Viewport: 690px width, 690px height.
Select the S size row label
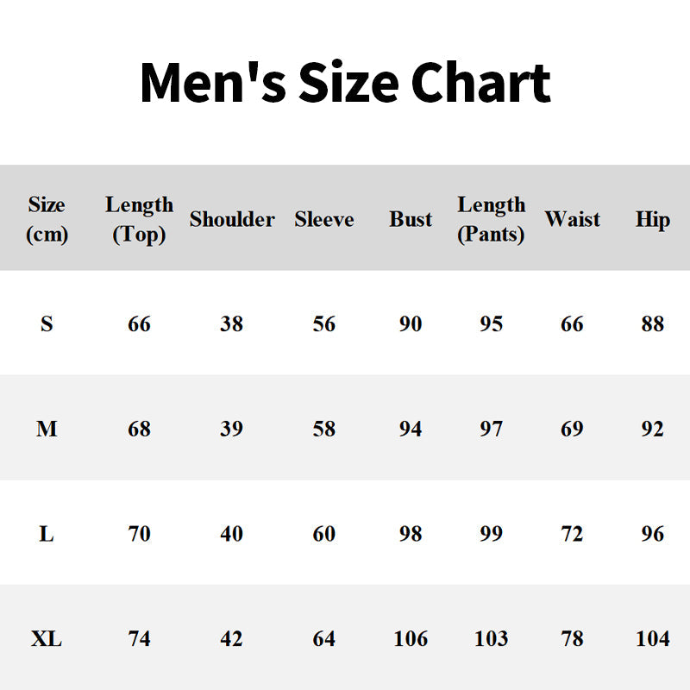tap(47, 324)
